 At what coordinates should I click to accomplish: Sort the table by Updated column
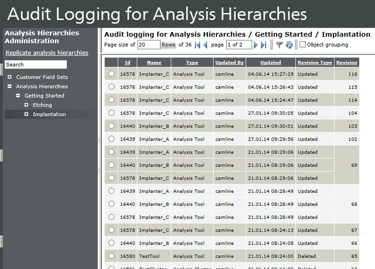[x=270, y=62]
